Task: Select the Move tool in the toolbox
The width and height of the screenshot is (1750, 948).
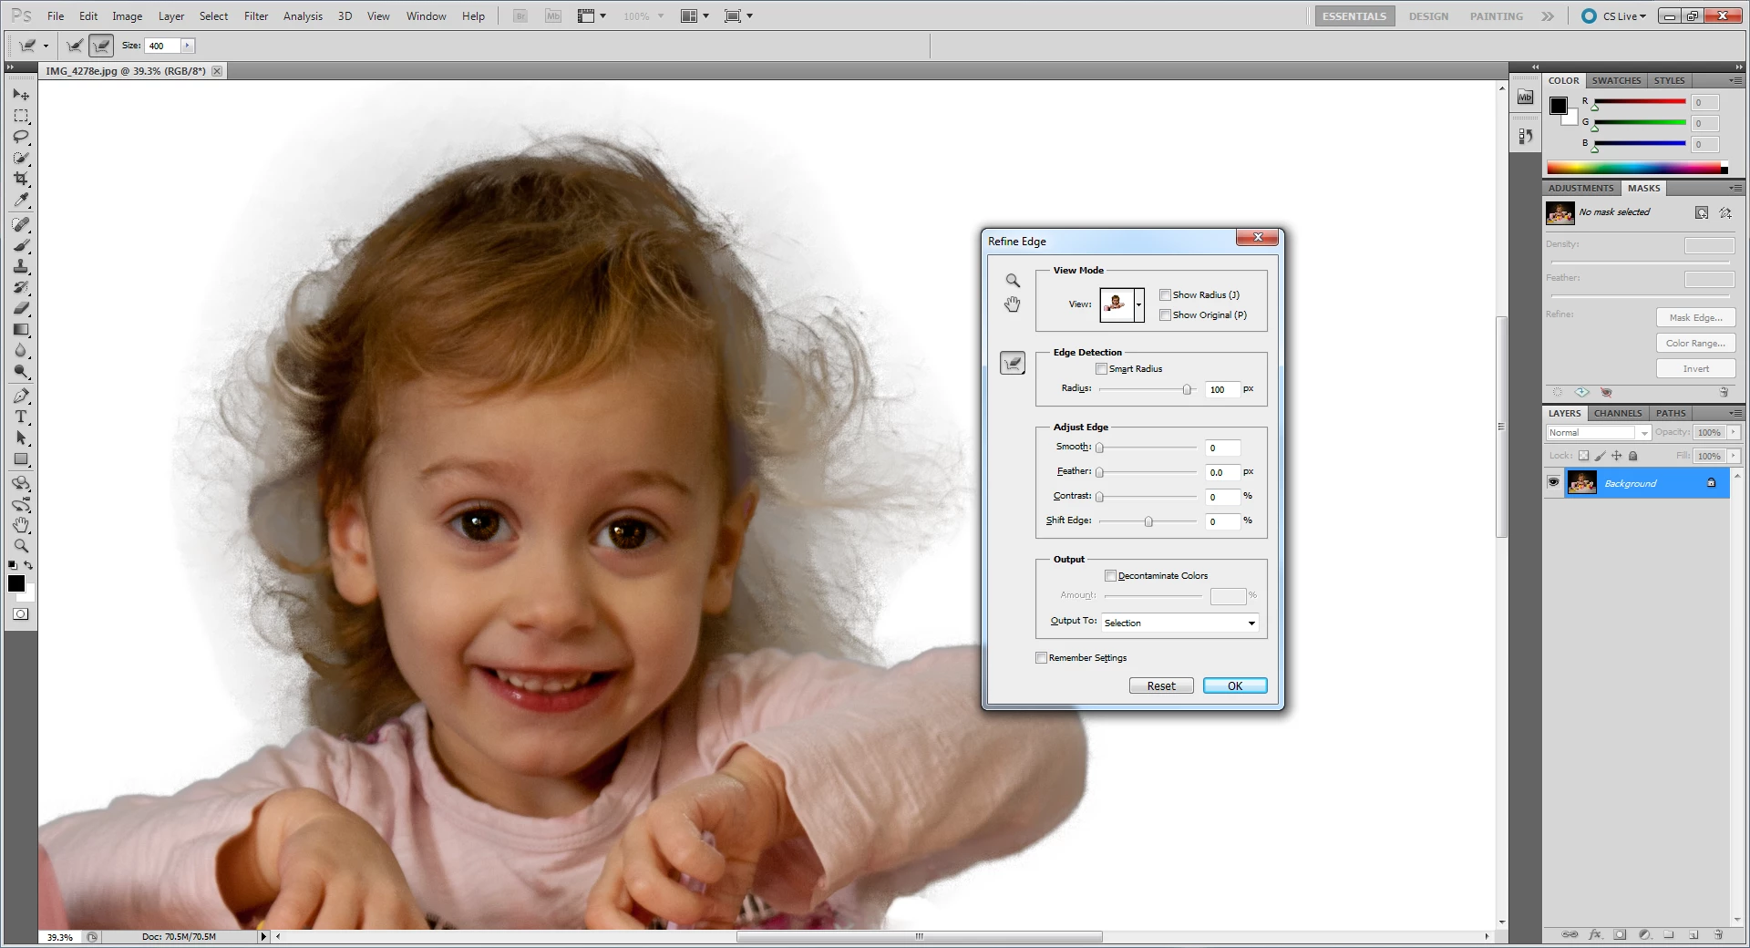Action: click(21, 95)
